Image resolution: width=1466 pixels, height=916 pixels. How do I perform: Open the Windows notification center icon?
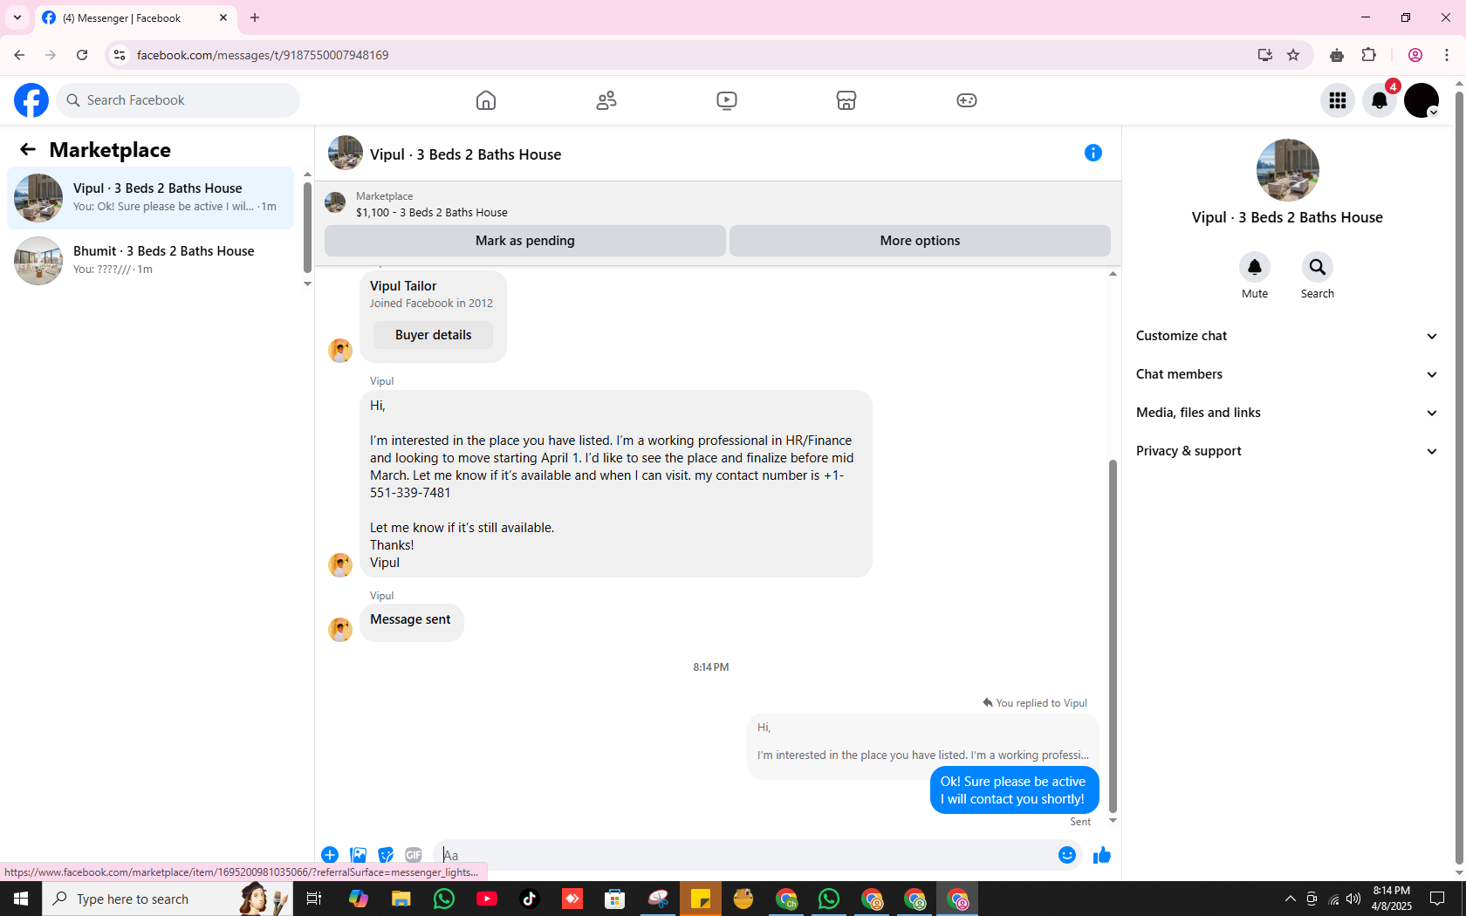coord(1437,899)
